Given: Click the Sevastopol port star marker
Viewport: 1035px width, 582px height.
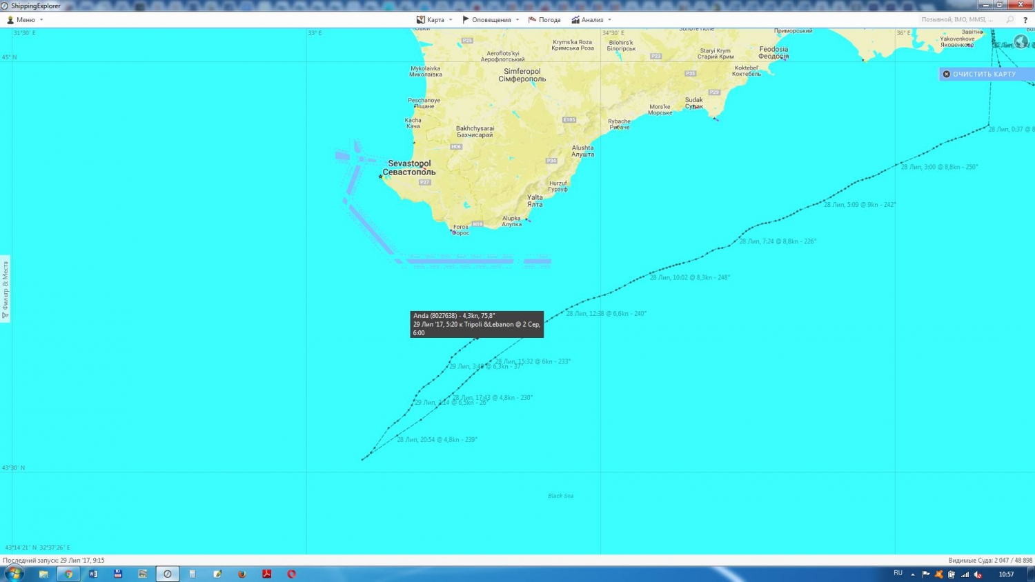Looking at the screenshot, I should 381,177.
